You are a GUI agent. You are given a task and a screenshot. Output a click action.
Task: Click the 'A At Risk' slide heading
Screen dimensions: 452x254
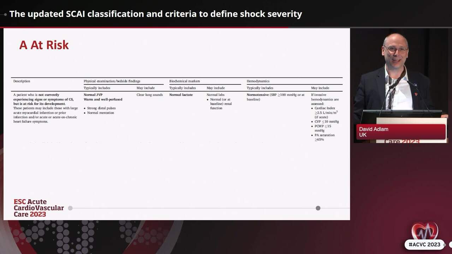[x=44, y=45]
